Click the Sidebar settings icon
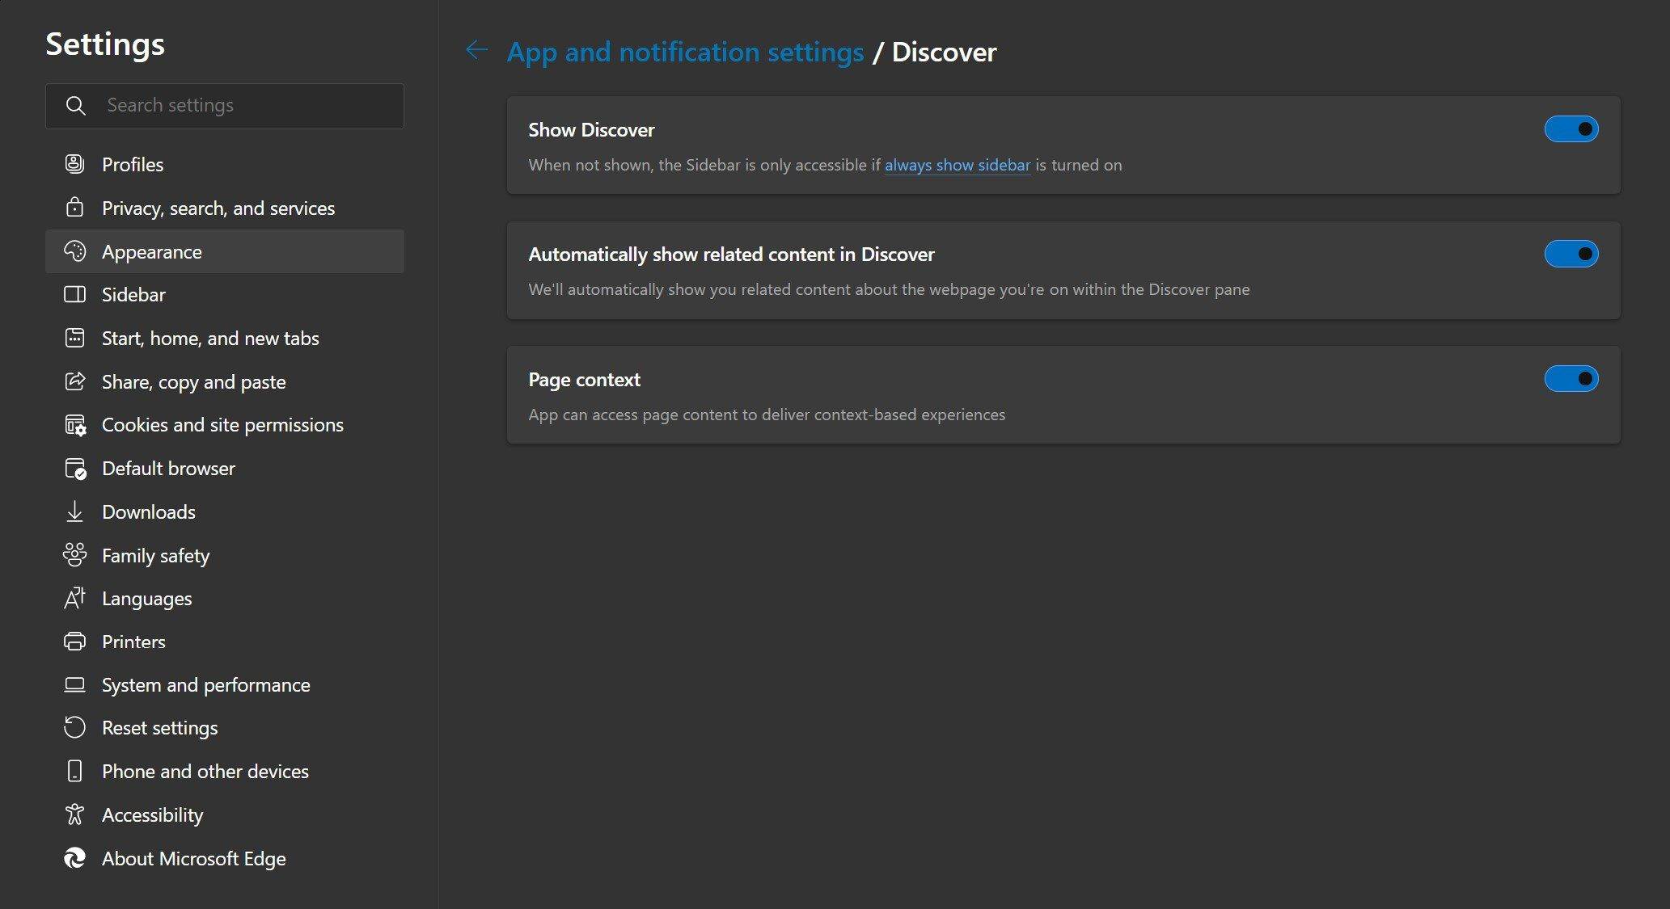 (74, 293)
